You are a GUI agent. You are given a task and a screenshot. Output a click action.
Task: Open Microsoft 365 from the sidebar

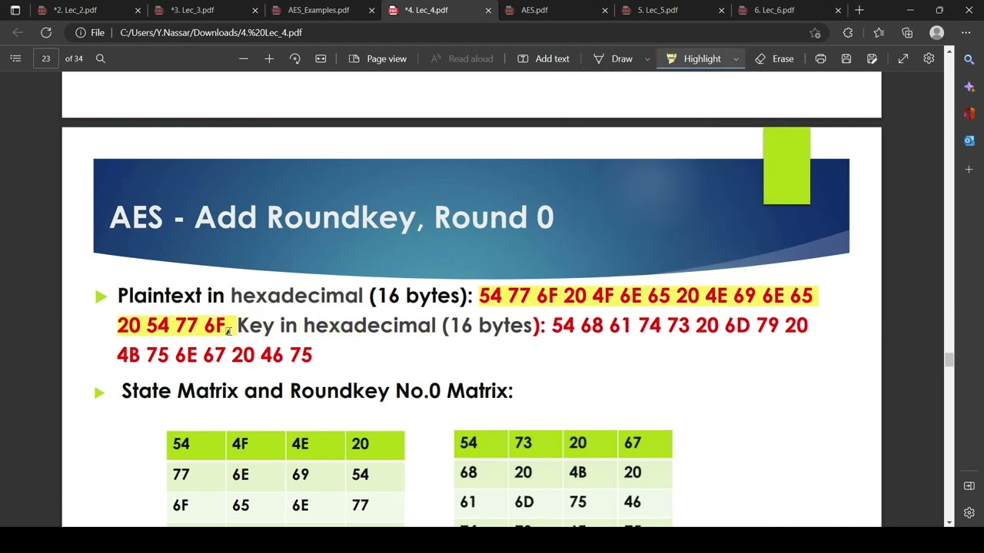click(x=969, y=114)
